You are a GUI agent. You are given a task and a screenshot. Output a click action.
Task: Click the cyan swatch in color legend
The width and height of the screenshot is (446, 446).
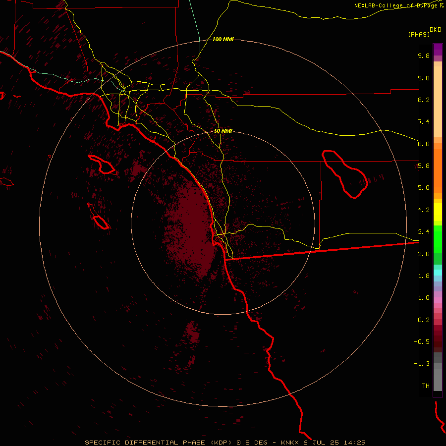point(438,272)
